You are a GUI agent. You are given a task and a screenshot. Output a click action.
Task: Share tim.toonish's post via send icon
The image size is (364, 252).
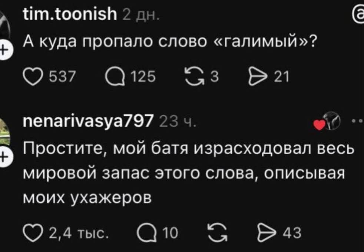tap(259, 77)
